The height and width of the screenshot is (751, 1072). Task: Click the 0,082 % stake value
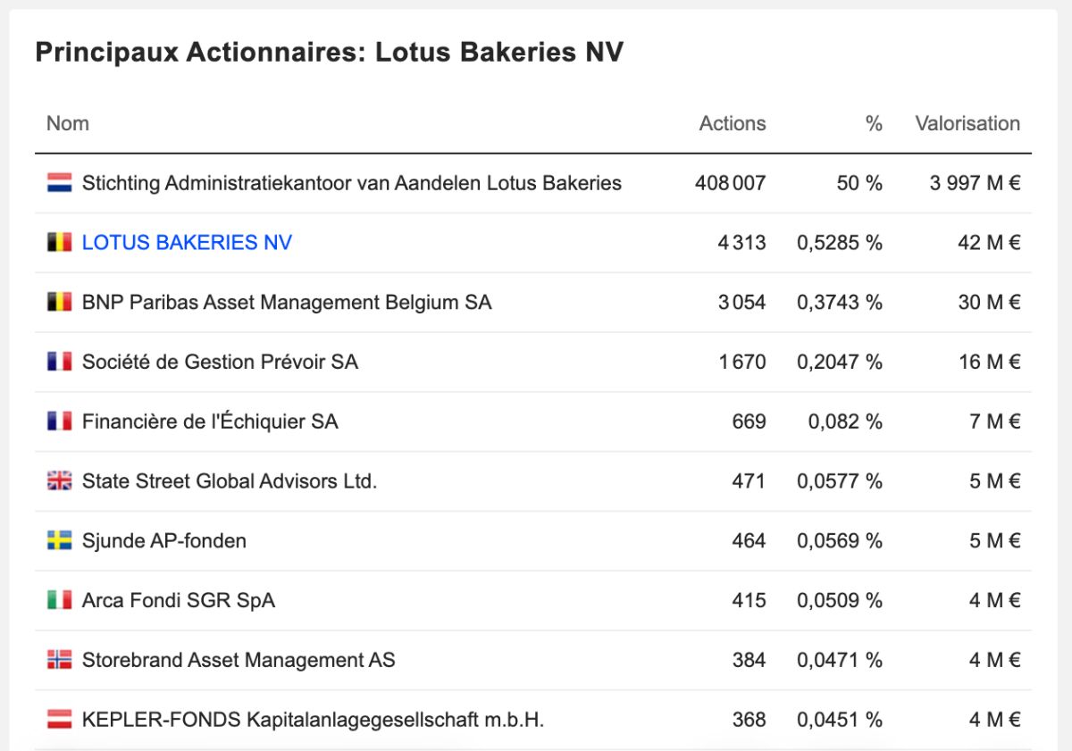click(845, 421)
